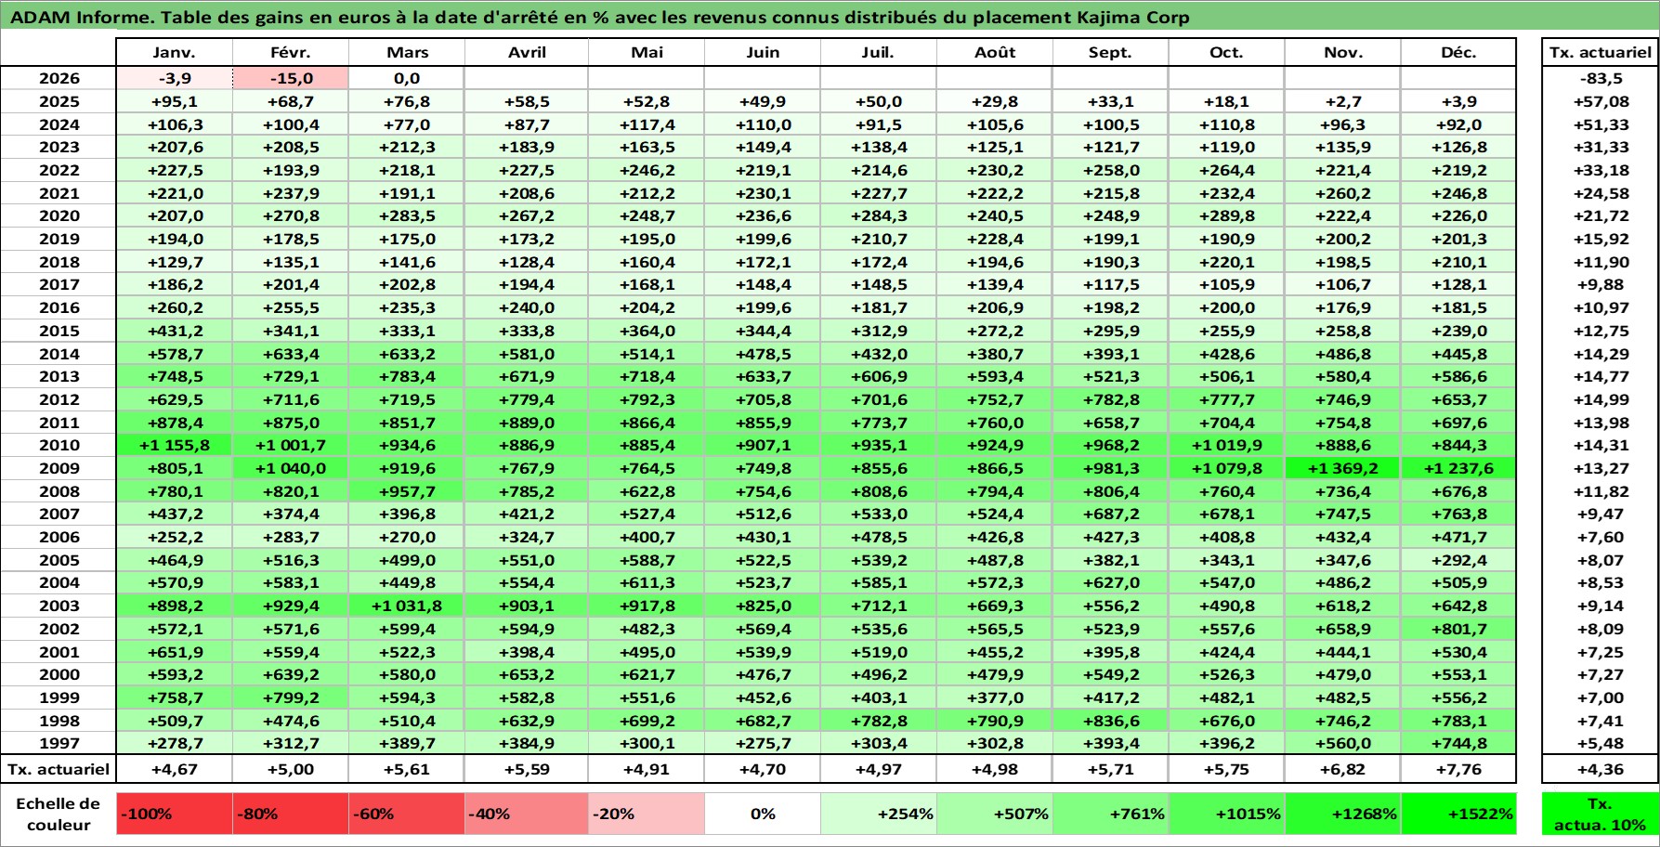Select the +1 369,2 cell in 2009

(1342, 468)
